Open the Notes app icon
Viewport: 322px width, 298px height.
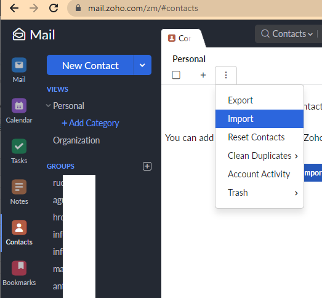[19, 187]
